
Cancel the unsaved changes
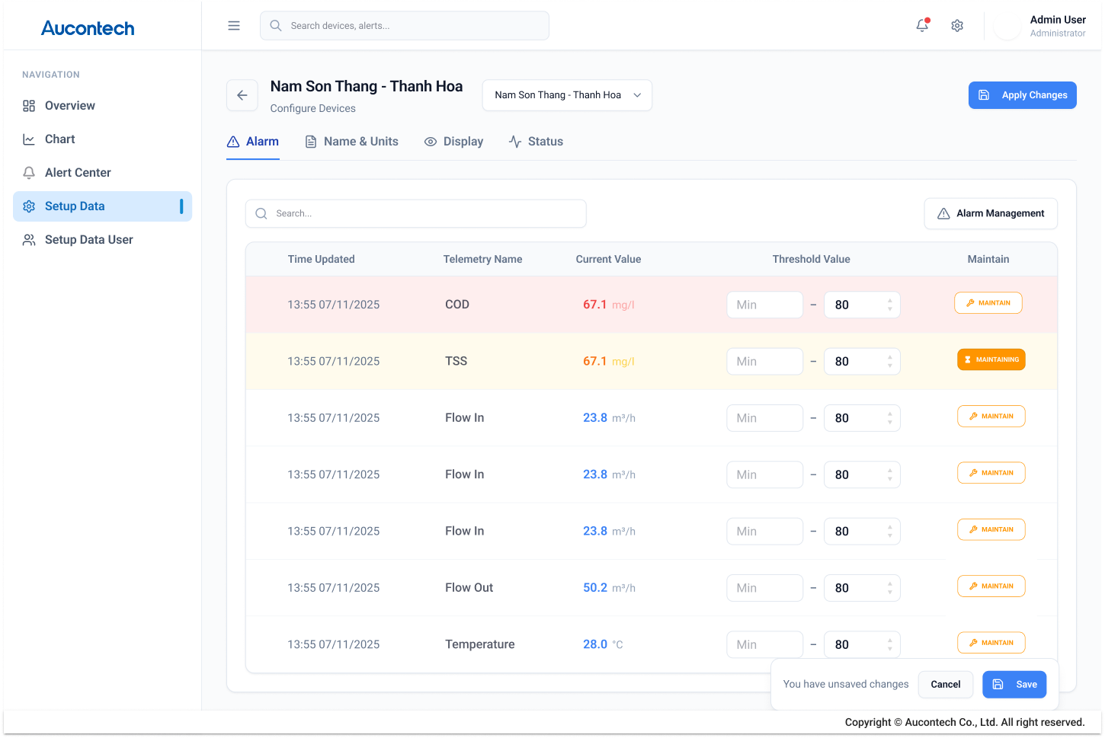[x=945, y=685]
